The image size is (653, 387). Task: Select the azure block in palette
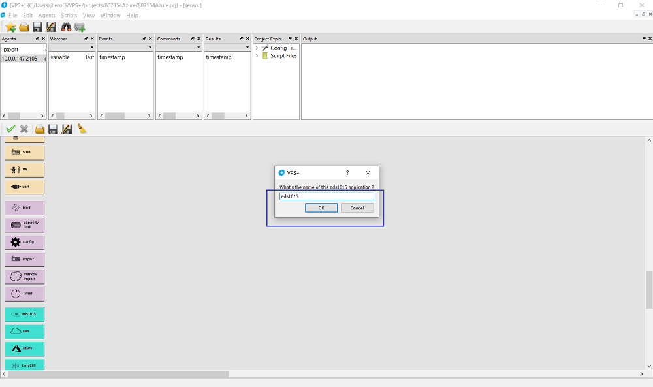(x=25, y=348)
